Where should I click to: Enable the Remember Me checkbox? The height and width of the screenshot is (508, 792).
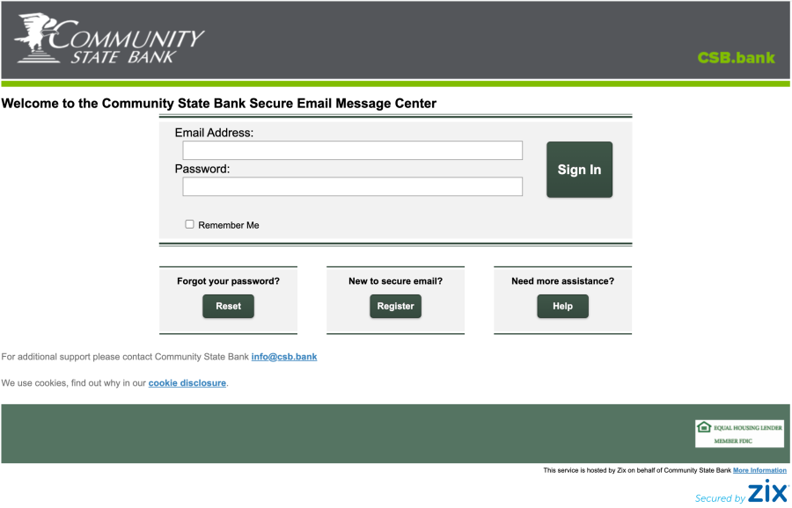(x=189, y=224)
